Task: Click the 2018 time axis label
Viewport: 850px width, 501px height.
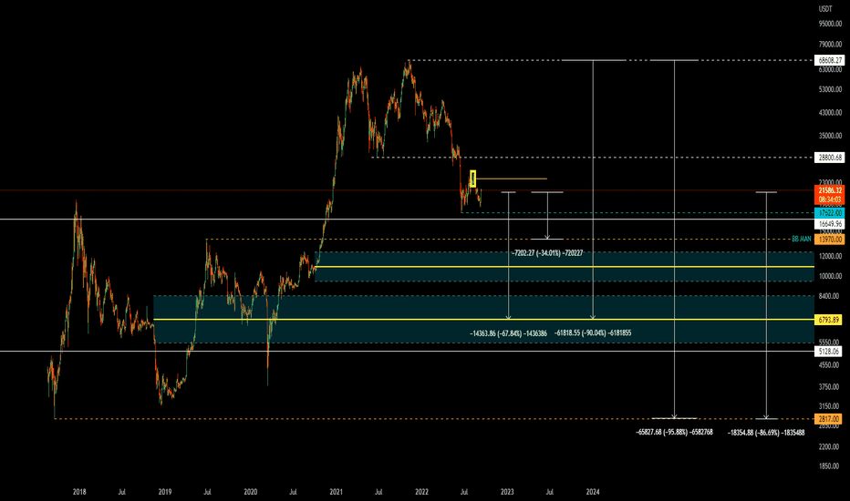Action: pos(79,492)
